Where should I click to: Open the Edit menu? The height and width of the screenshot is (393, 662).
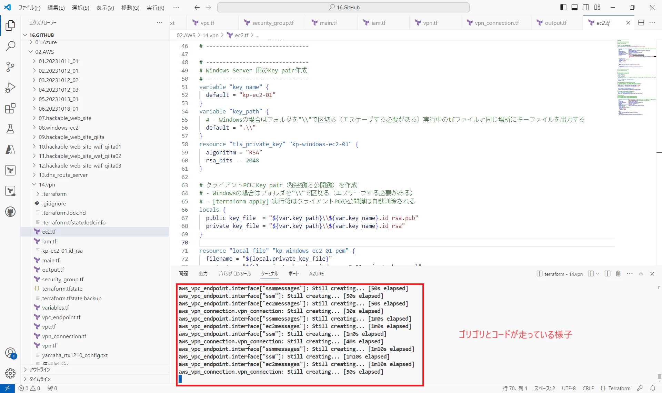click(56, 8)
